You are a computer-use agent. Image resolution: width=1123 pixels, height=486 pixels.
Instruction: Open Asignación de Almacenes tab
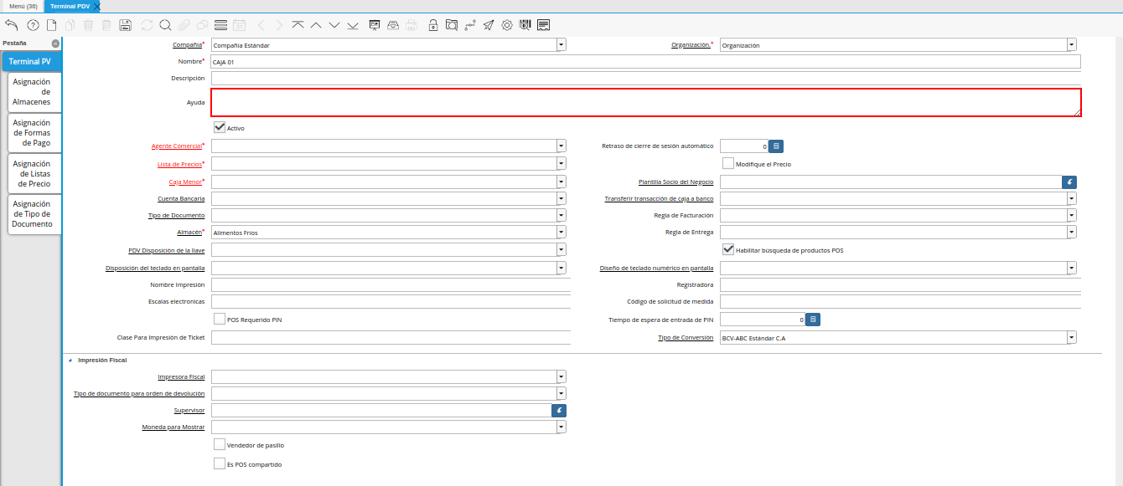pos(34,92)
